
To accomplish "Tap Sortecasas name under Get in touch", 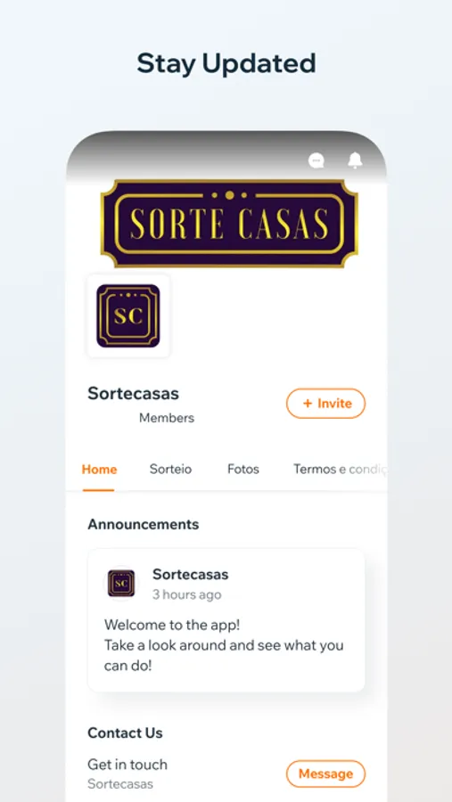I will [120, 783].
